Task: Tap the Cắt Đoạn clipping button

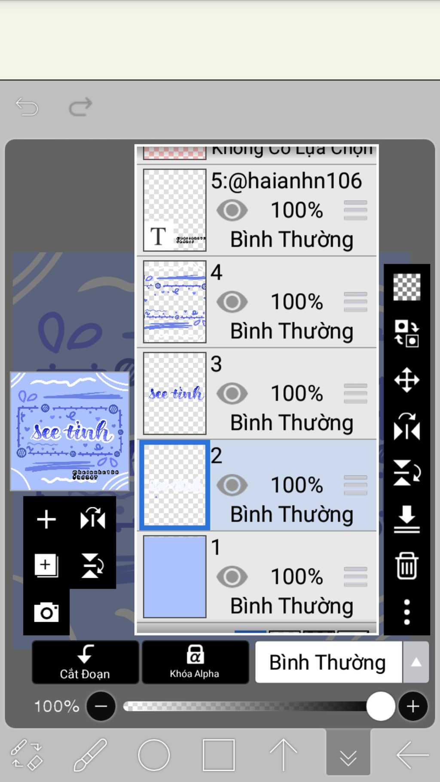Action: [x=86, y=662]
